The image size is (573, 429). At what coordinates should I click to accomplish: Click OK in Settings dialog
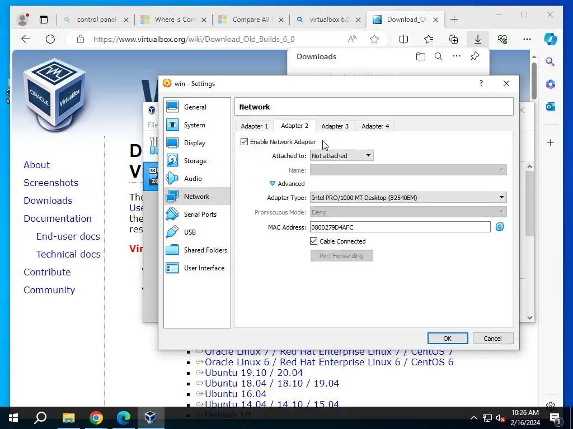pos(448,338)
